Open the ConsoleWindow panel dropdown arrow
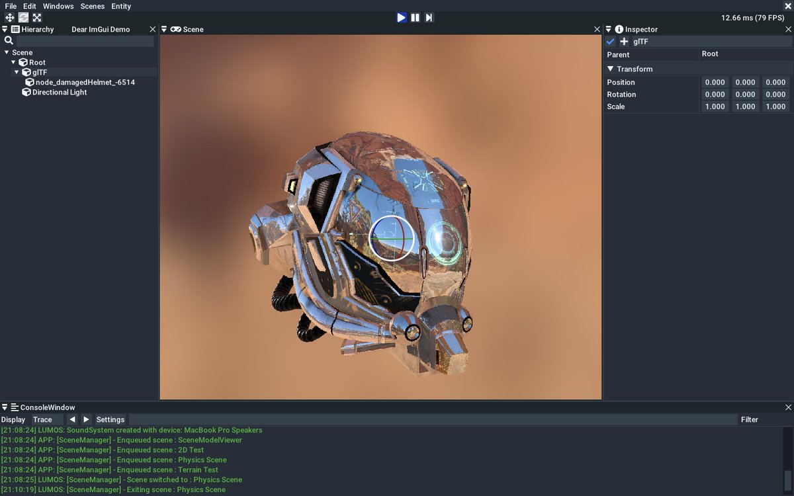Viewport: 794px width, 496px height. point(5,407)
